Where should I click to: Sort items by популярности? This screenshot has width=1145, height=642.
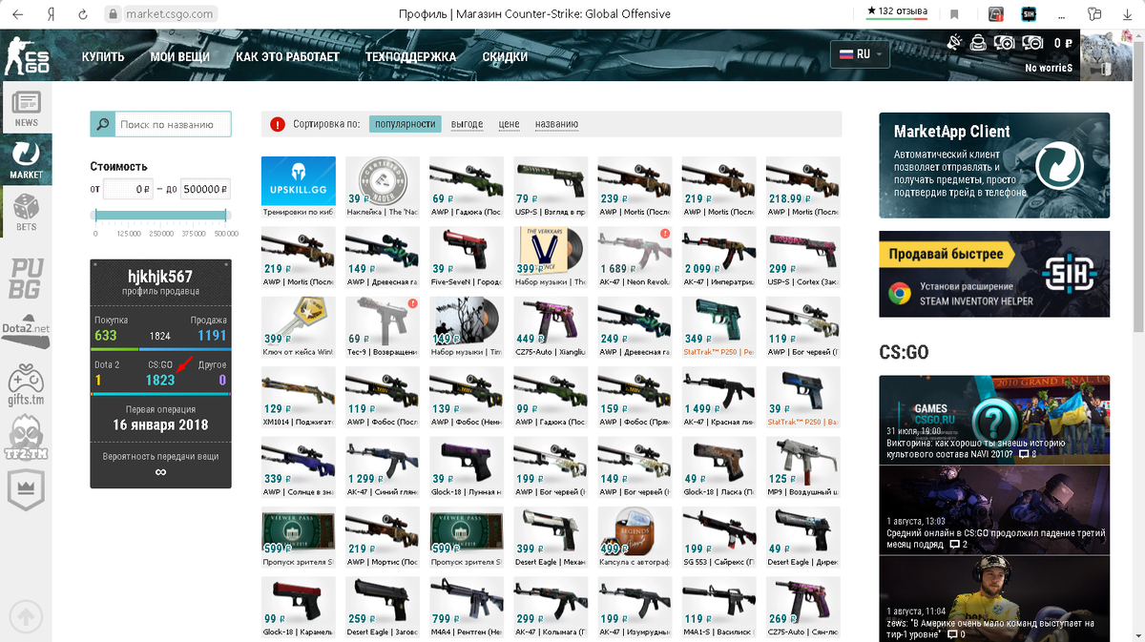point(406,124)
